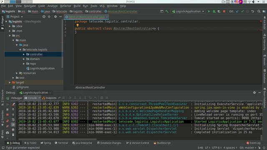Image resolution: width=267 pixels, height=150 pixels.
Task: Open the Database Changes tool window
Action: [109, 143]
